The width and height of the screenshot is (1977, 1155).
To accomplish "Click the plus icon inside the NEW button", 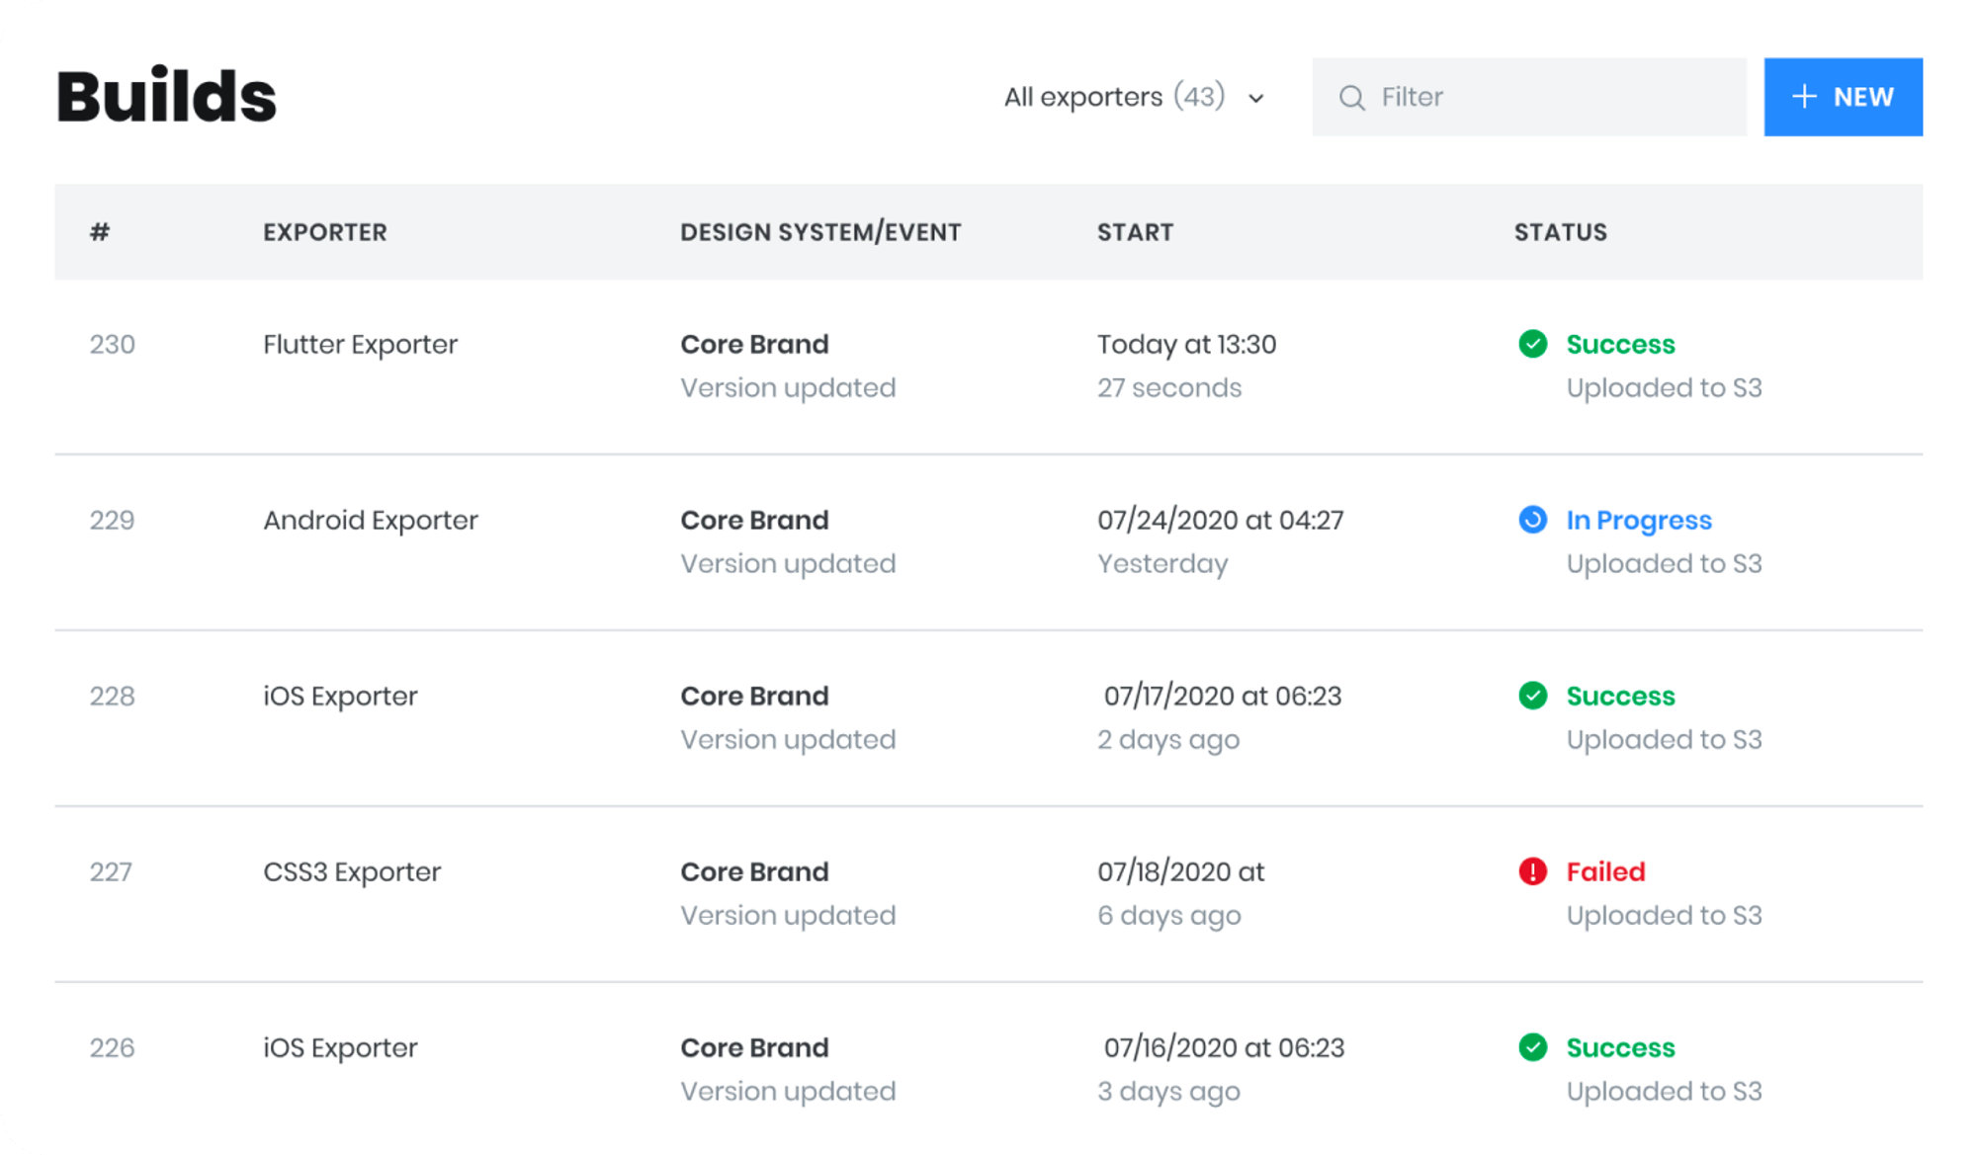I will [x=1803, y=97].
